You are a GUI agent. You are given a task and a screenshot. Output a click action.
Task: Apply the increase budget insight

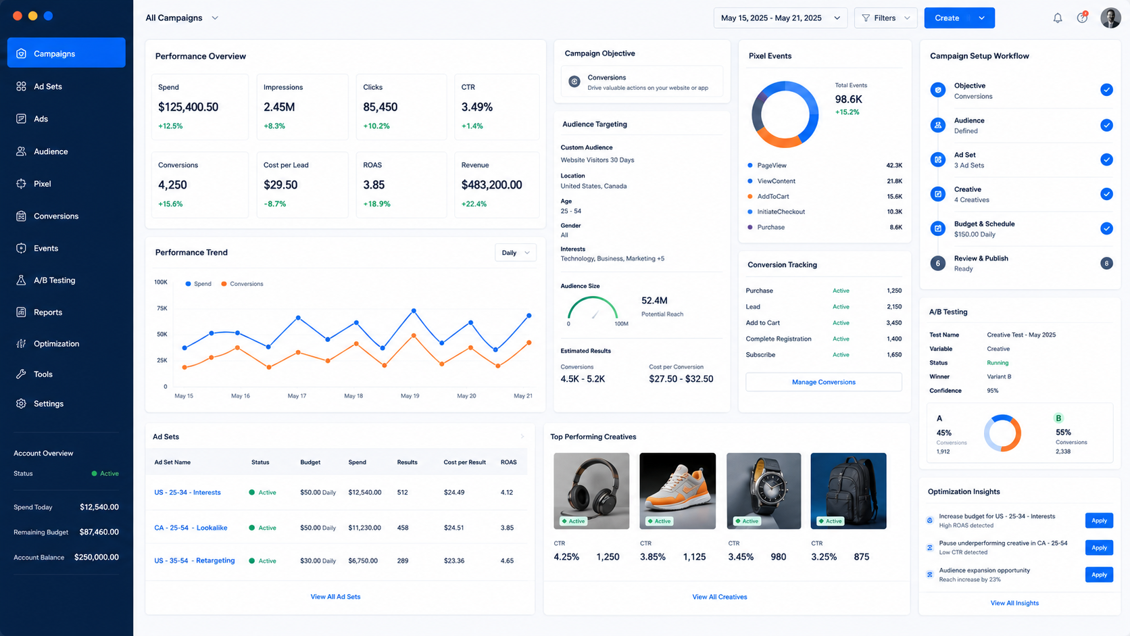1099,520
